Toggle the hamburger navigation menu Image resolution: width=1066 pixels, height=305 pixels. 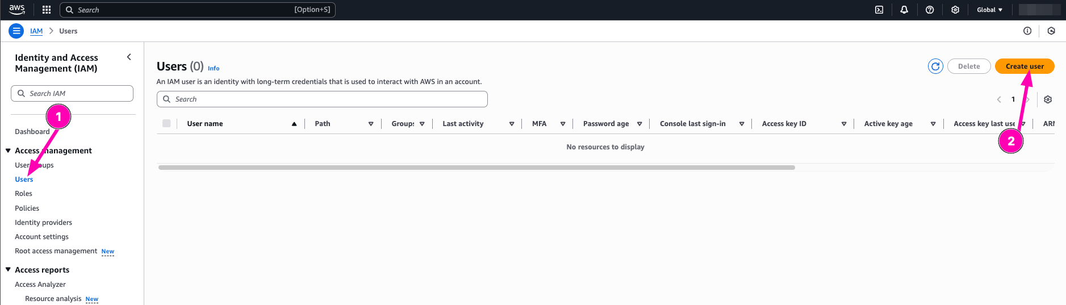coord(16,31)
